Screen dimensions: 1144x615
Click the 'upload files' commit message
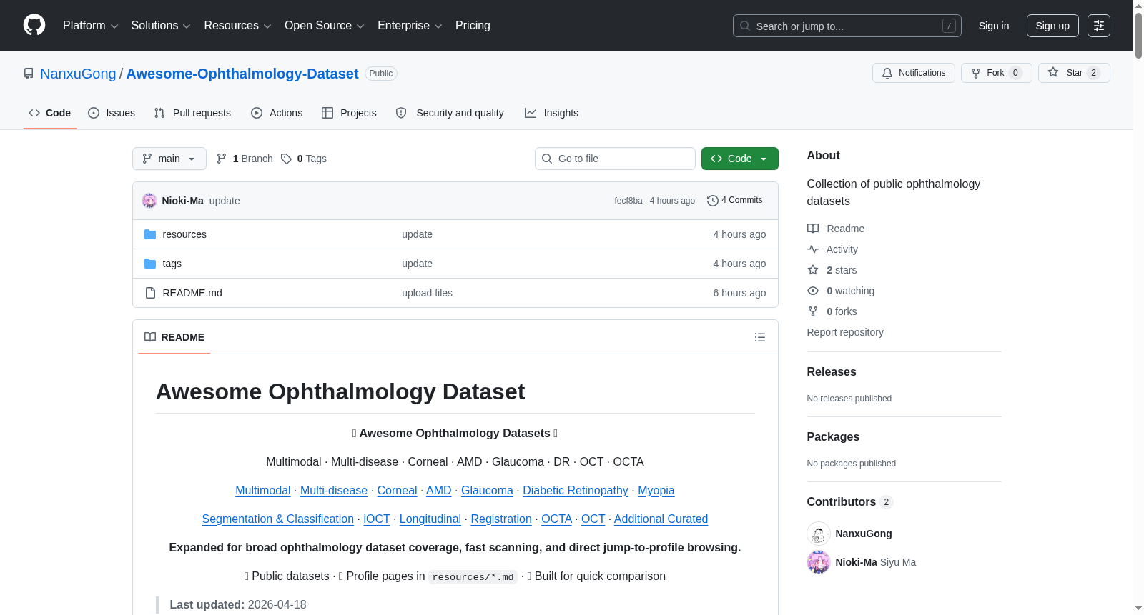[x=427, y=293]
